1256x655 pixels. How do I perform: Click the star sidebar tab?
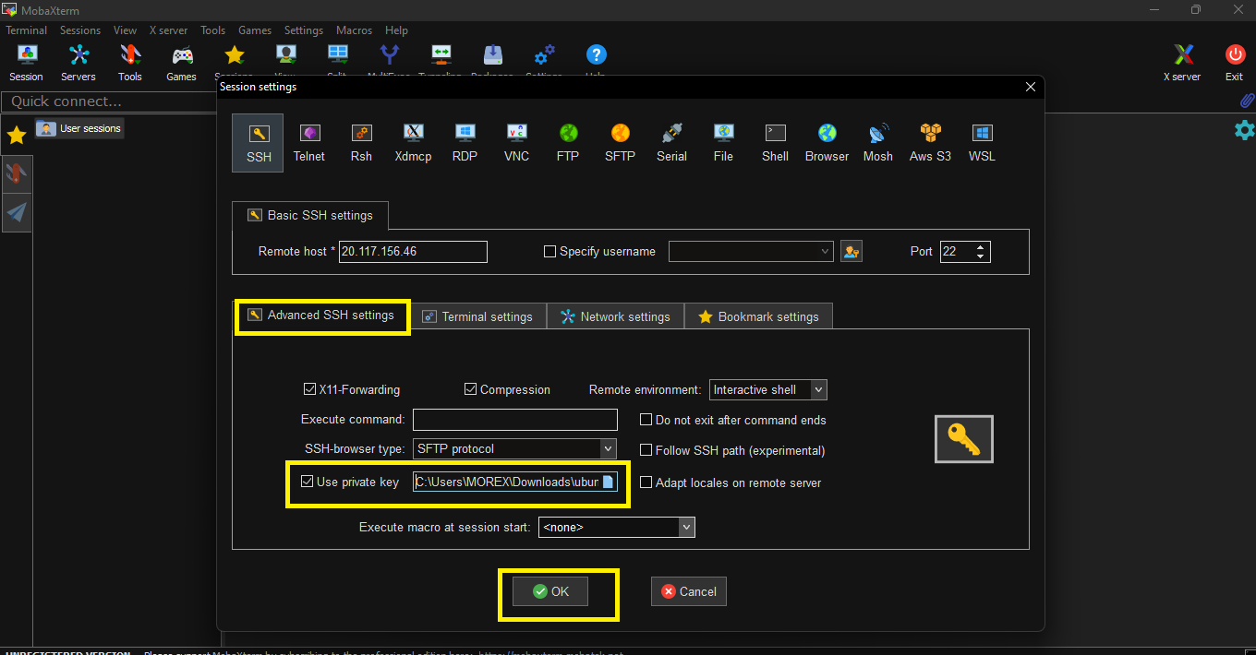click(16, 136)
